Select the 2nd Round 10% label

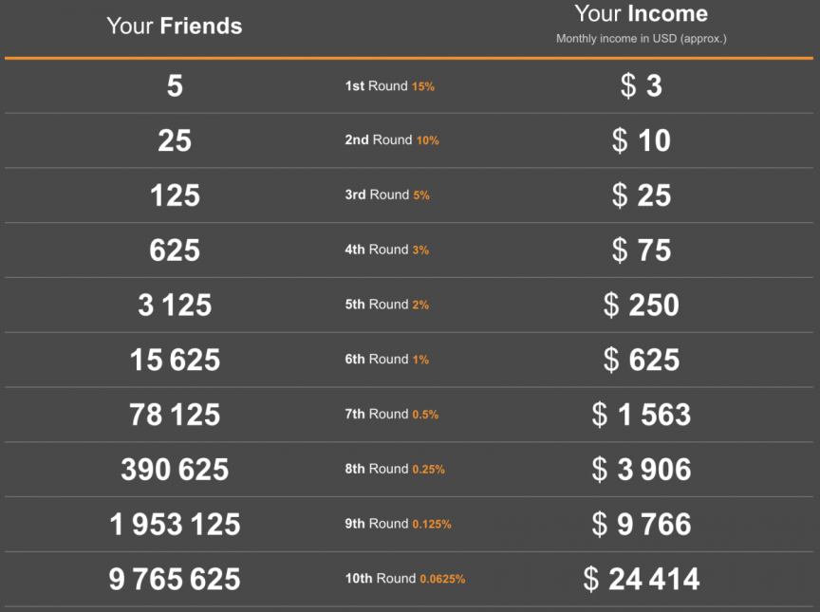(391, 140)
